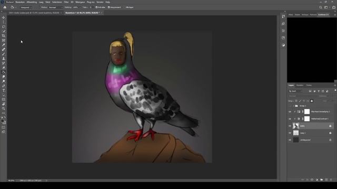Change the screen mode
The width and height of the screenshot is (337, 189).
tap(4, 132)
